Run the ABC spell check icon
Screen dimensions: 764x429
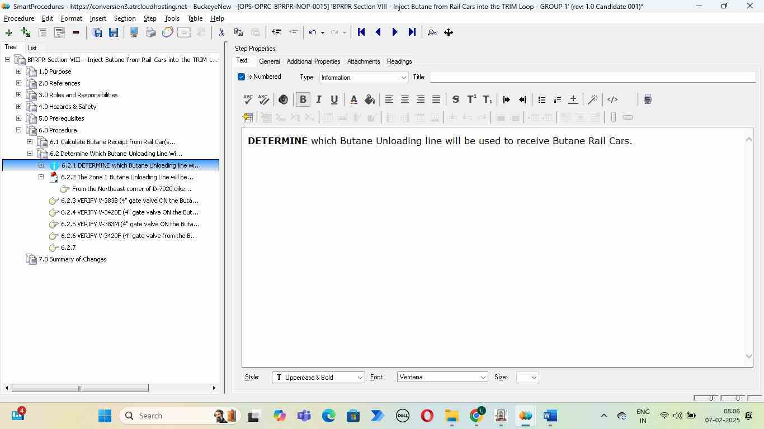[x=248, y=99]
